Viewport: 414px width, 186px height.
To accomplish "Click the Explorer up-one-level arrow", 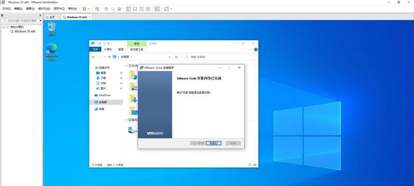I will tap(109, 57).
